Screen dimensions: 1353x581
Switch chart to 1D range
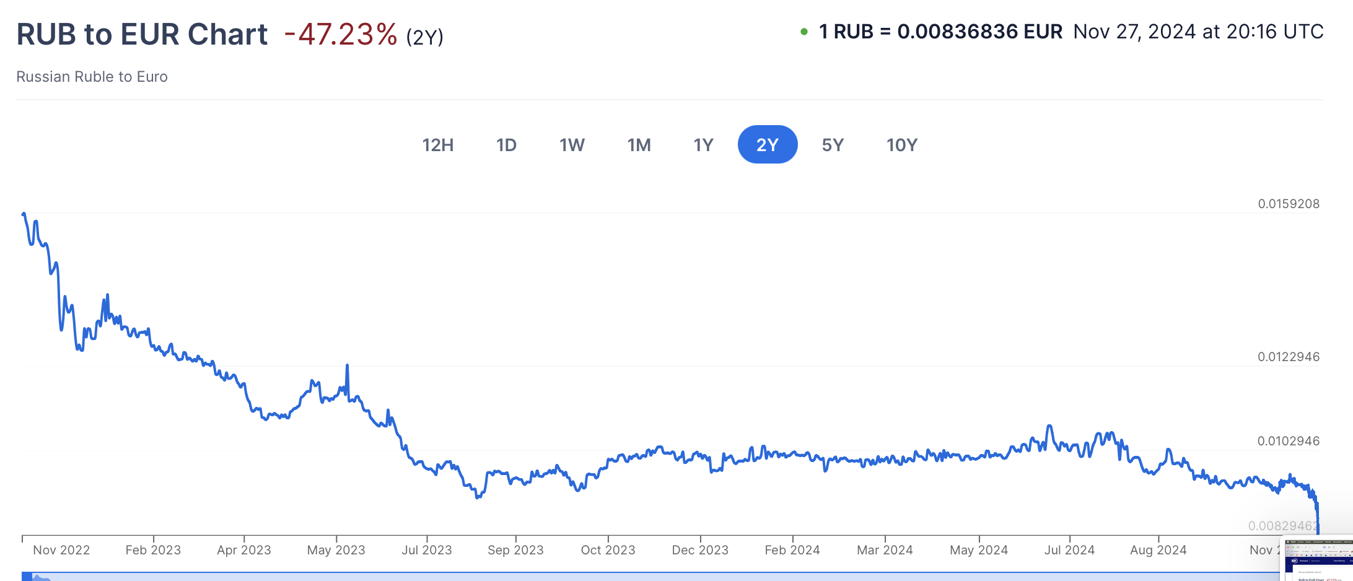[x=506, y=145]
